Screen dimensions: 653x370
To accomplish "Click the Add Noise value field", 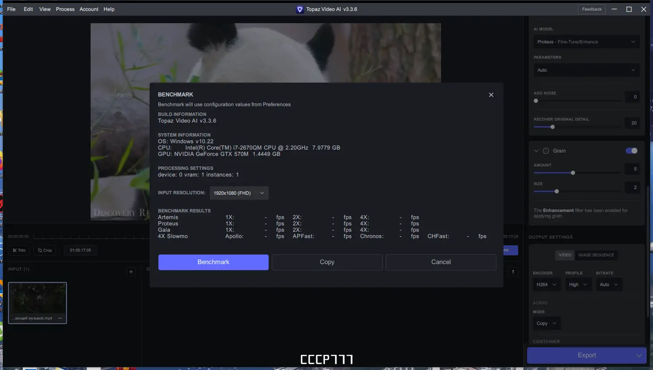I will (x=632, y=97).
